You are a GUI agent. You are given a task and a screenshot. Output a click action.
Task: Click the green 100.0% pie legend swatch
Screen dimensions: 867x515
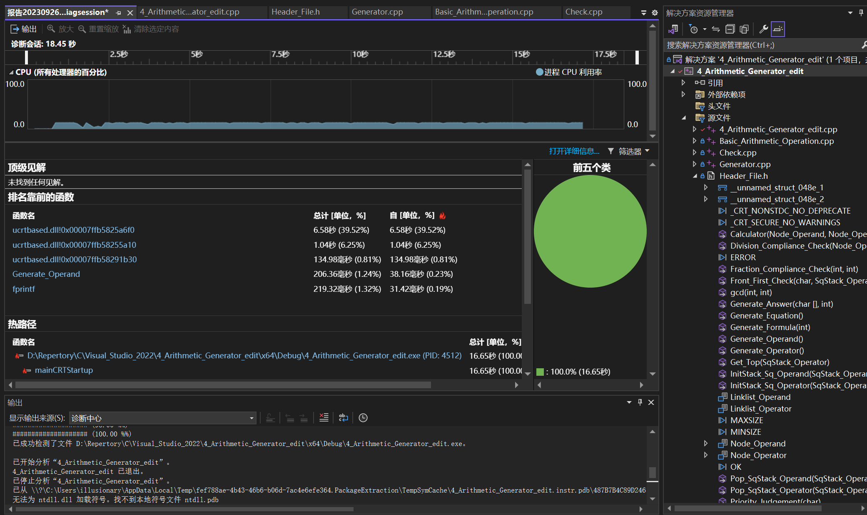point(540,372)
